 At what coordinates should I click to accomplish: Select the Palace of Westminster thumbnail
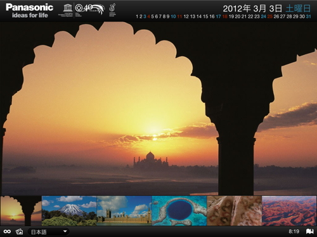[x=124, y=210]
